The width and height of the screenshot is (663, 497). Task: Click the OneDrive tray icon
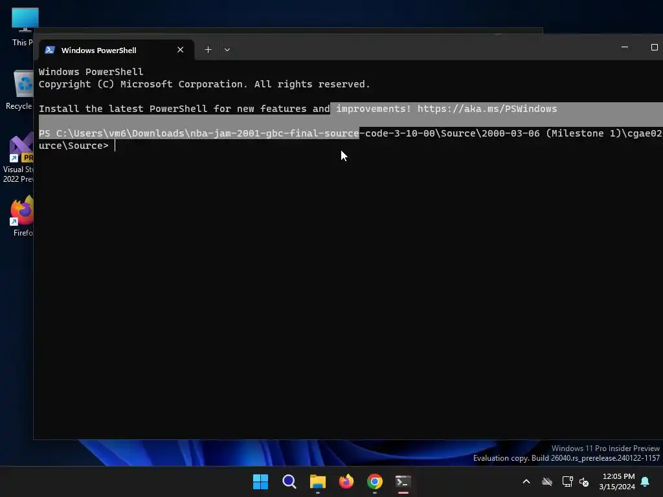(x=547, y=481)
